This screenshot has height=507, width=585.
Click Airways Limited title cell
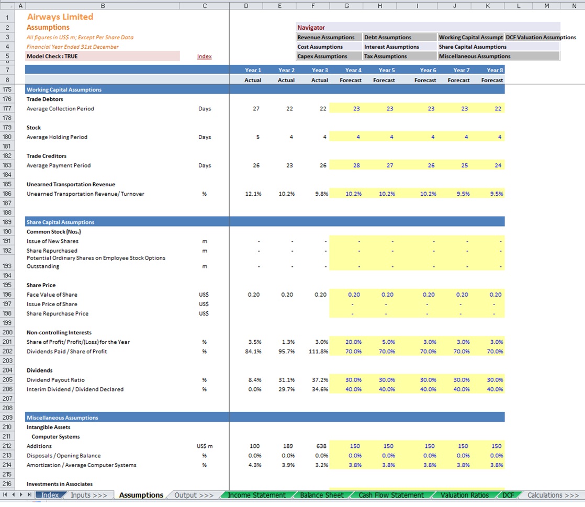point(60,17)
